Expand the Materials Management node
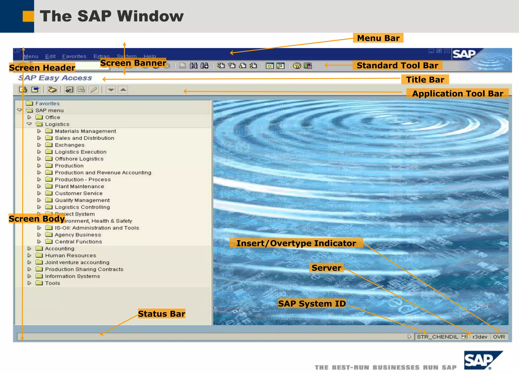Image resolution: width=519 pixels, height=374 pixels. pyautogui.click(x=39, y=131)
